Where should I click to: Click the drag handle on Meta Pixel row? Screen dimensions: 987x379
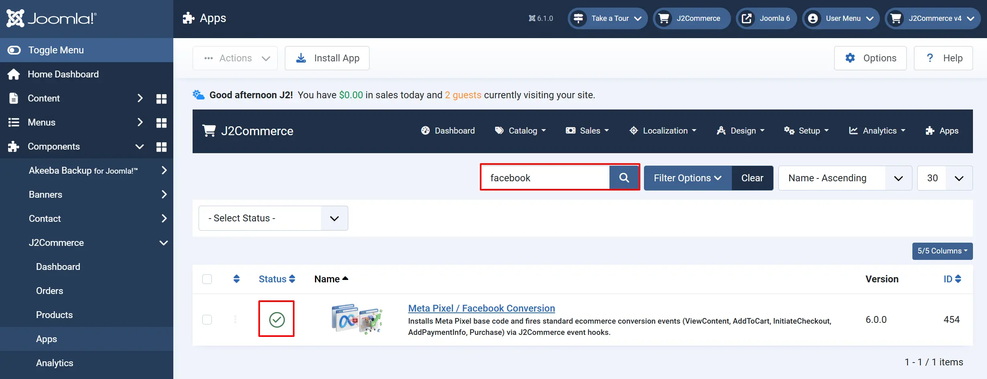pos(236,320)
